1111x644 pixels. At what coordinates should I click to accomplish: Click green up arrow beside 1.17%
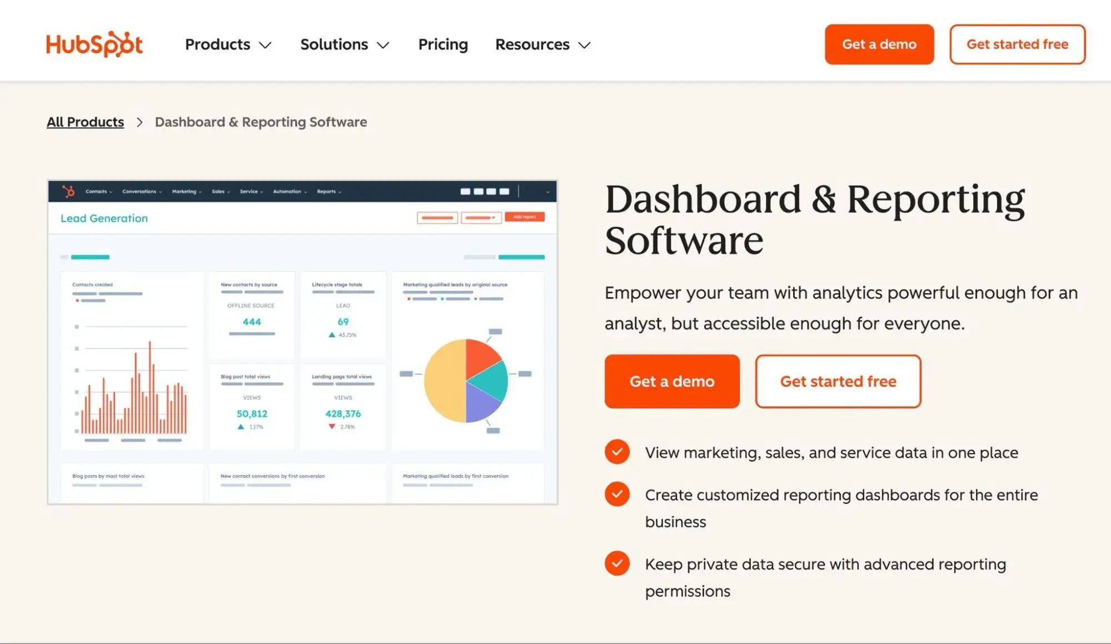click(x=241, y=427)
